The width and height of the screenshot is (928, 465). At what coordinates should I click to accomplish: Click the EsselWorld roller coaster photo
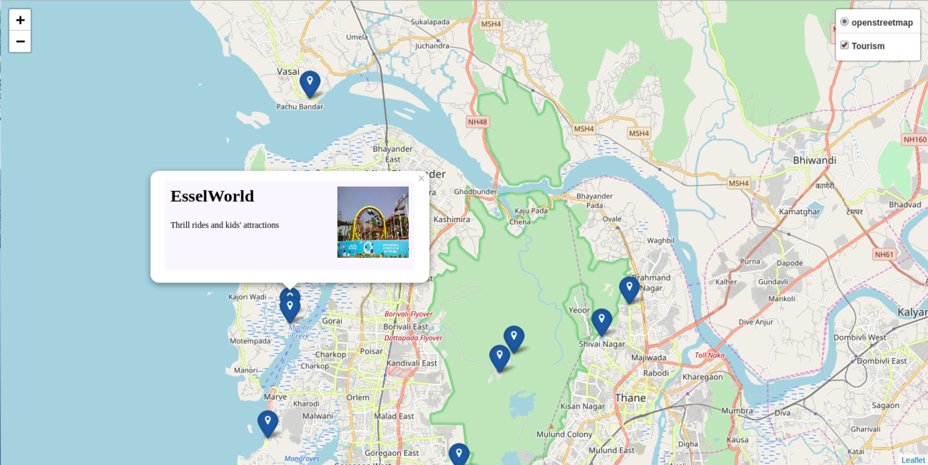click(373, 222)
